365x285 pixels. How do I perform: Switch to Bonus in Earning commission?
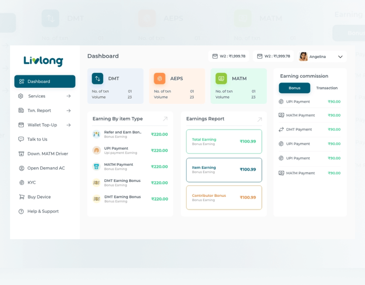(x=294, y=88)
